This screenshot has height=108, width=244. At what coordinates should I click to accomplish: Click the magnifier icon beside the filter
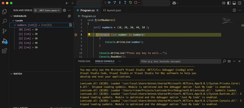click(224, 61)
